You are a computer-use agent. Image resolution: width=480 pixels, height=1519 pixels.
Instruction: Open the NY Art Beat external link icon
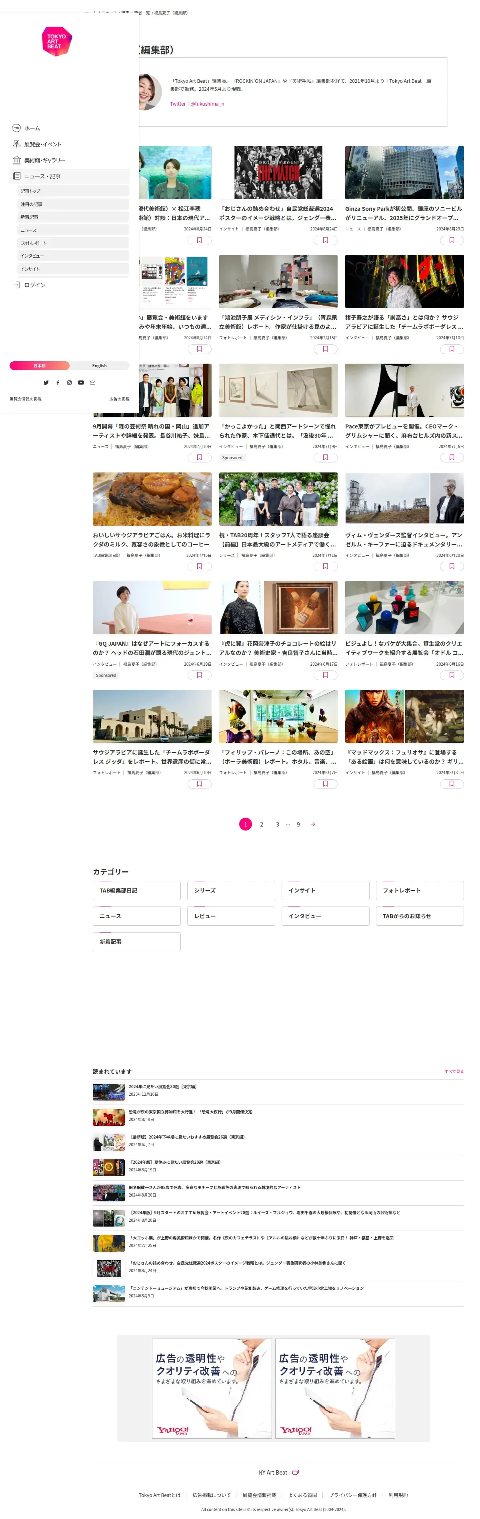coord(296,1472)
